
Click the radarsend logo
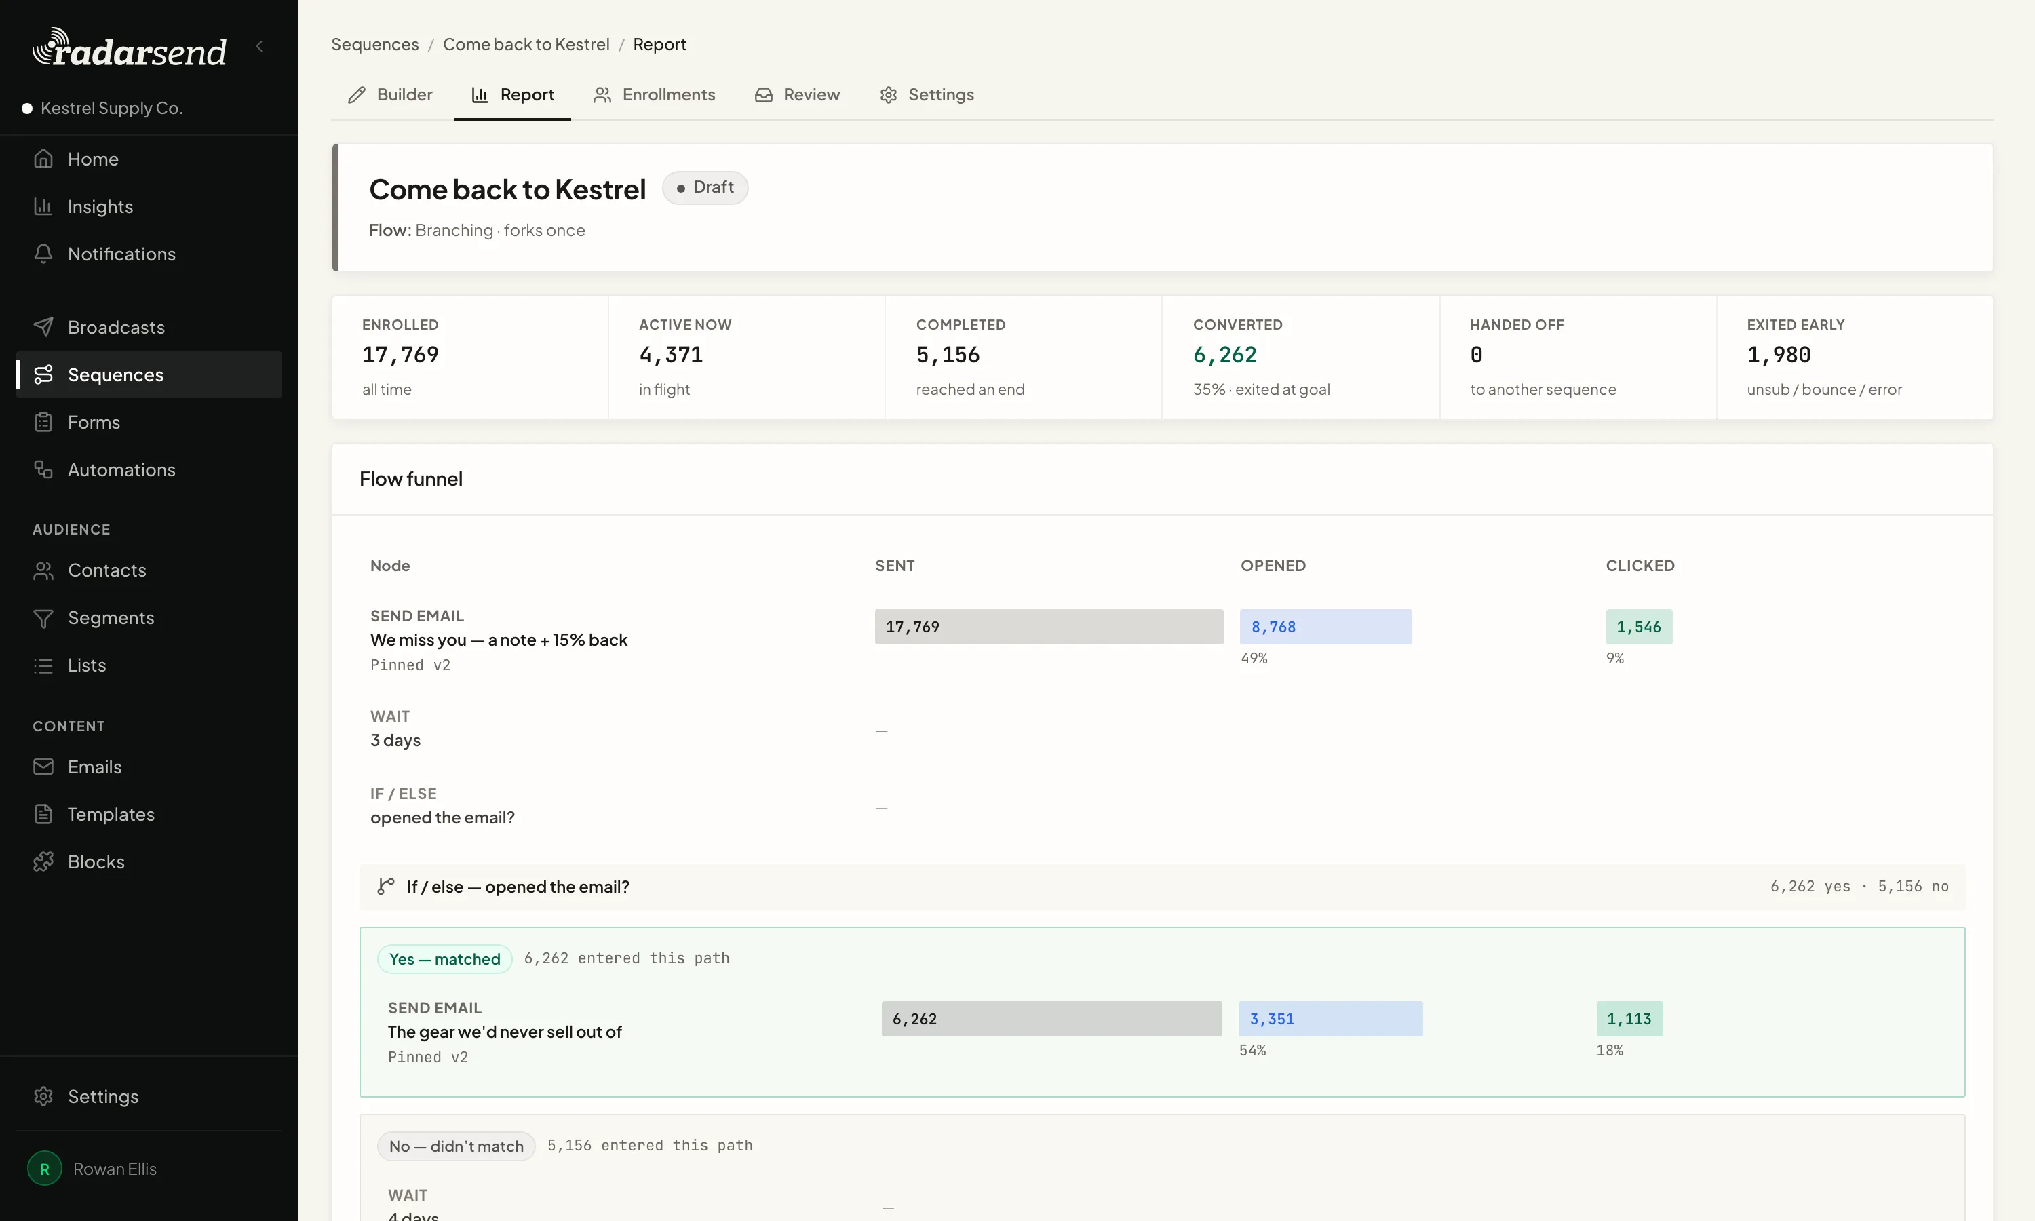tap(129, 47)
